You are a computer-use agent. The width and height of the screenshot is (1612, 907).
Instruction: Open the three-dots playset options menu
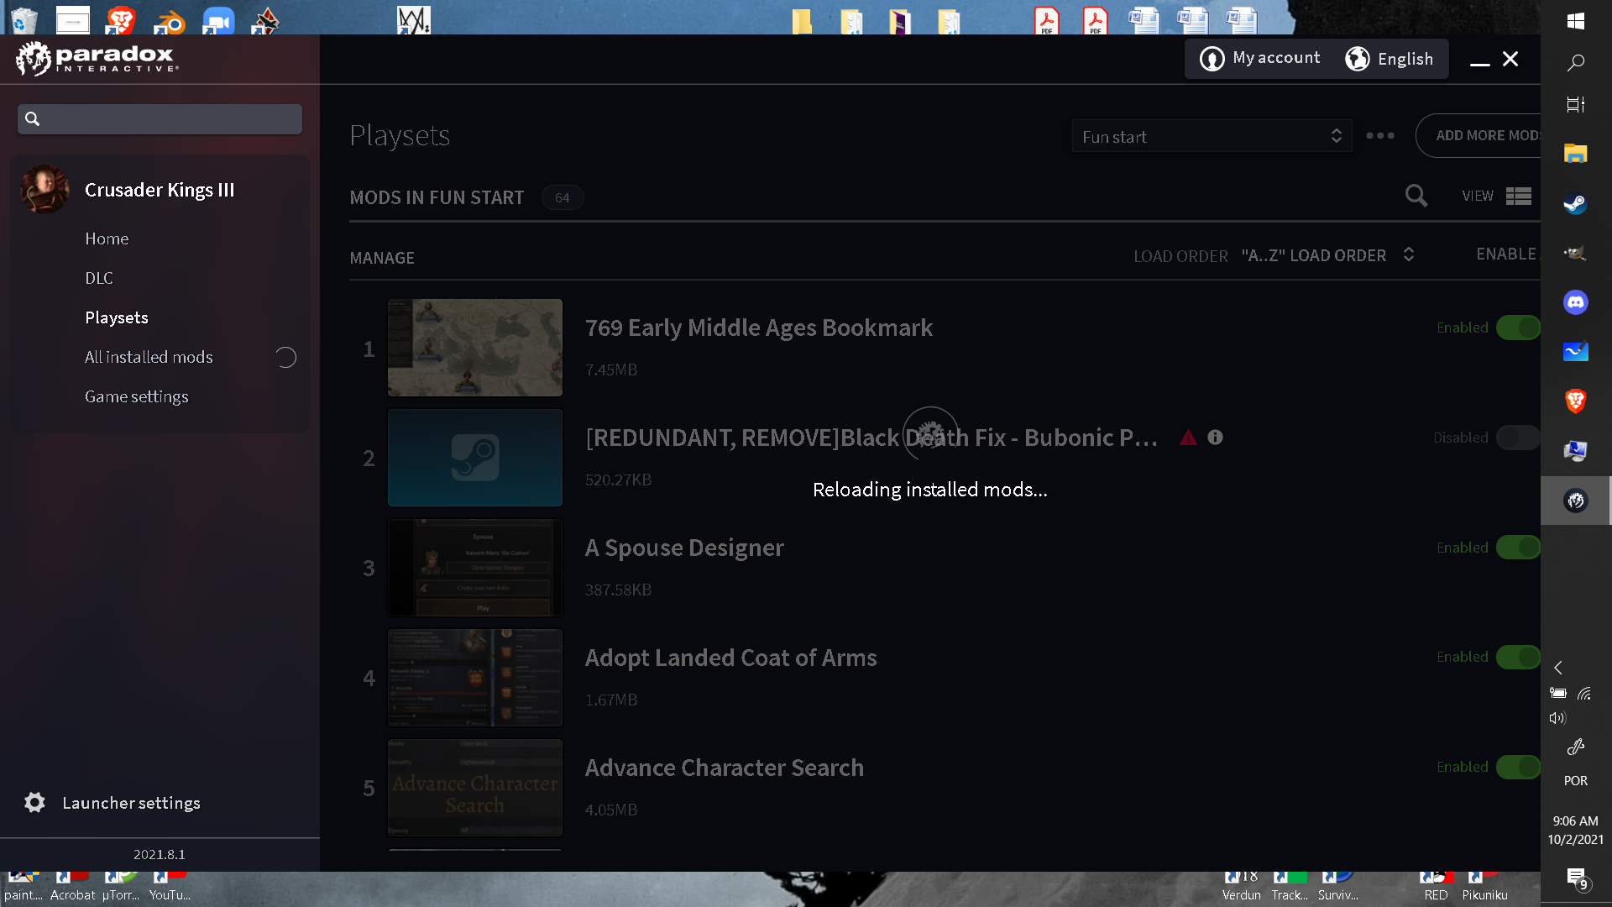coord(1379,135)
